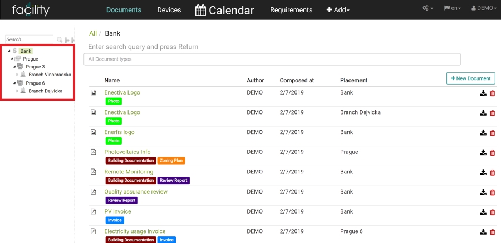Download the PV invoice file

(483, 212)
